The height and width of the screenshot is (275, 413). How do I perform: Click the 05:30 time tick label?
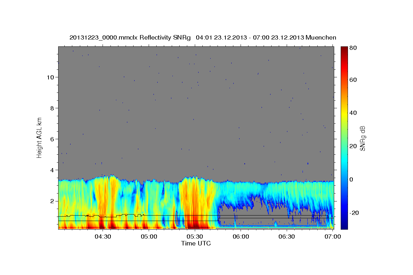(x=195, y=236)
